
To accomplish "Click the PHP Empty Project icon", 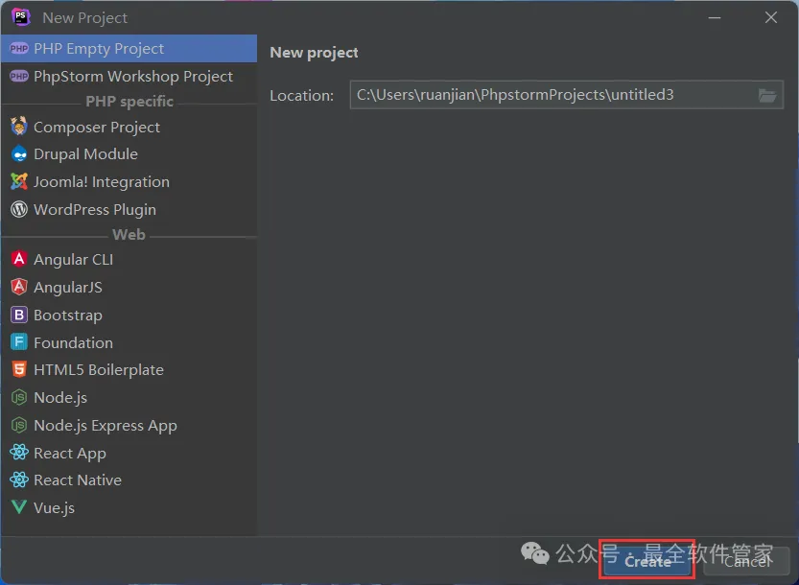I will pos(19,48).
